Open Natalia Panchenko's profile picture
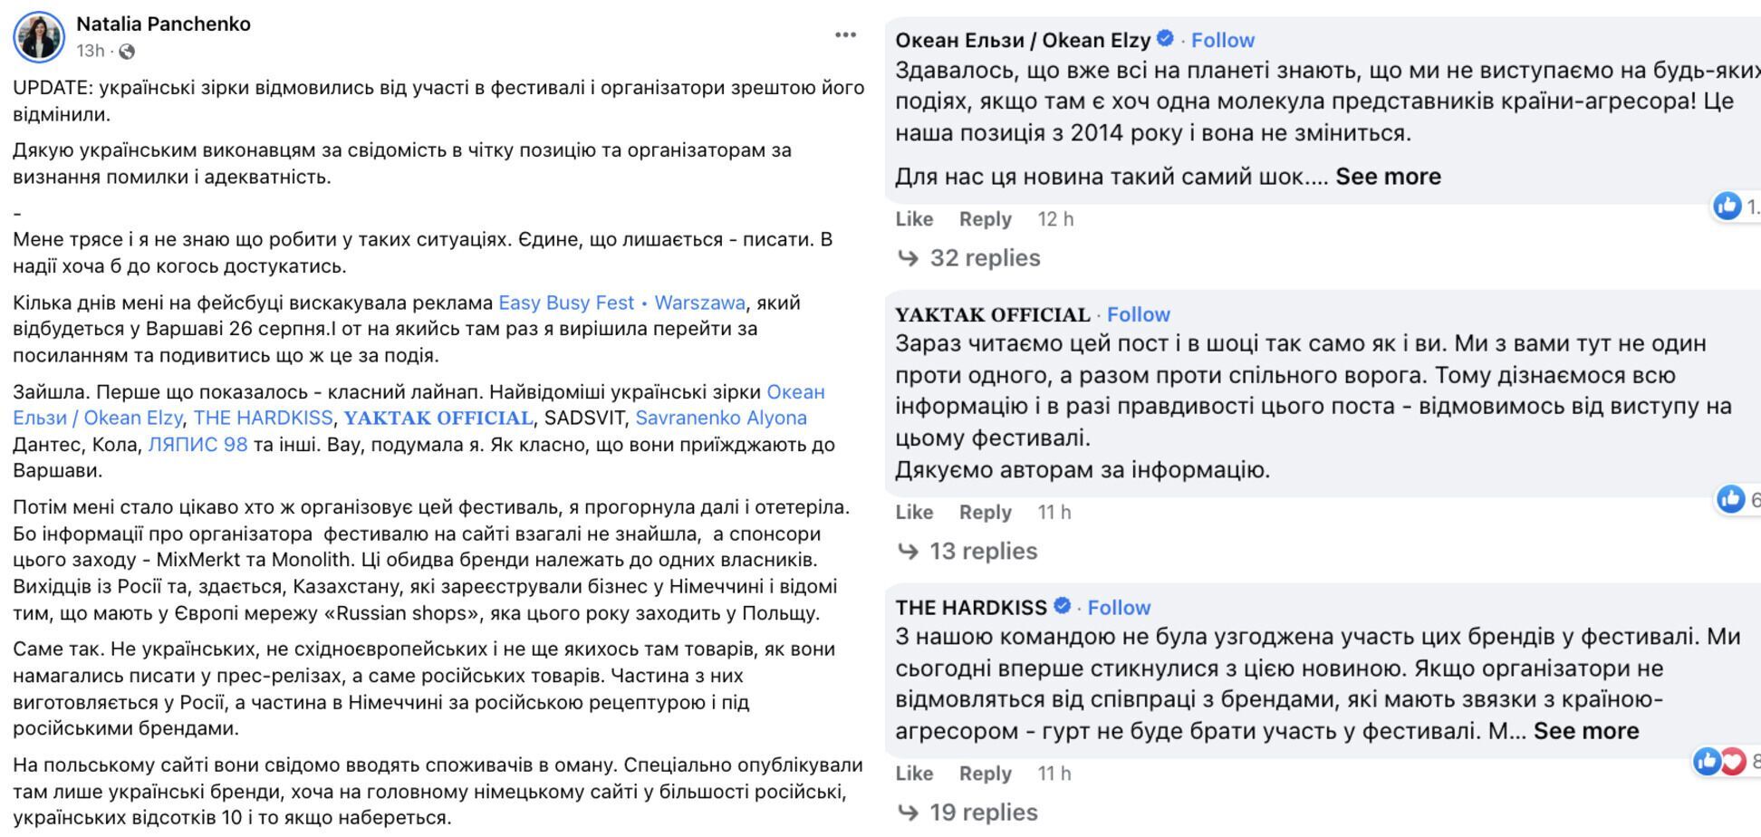The height and width of the screenshot is (837, 1761). pyautogui.click(x=39, y=37)
